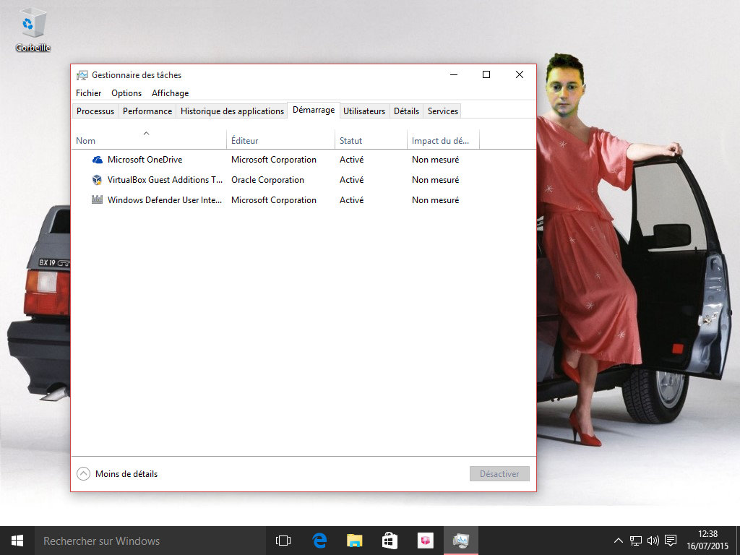Switch to the Services tab

tap(443, 111)
